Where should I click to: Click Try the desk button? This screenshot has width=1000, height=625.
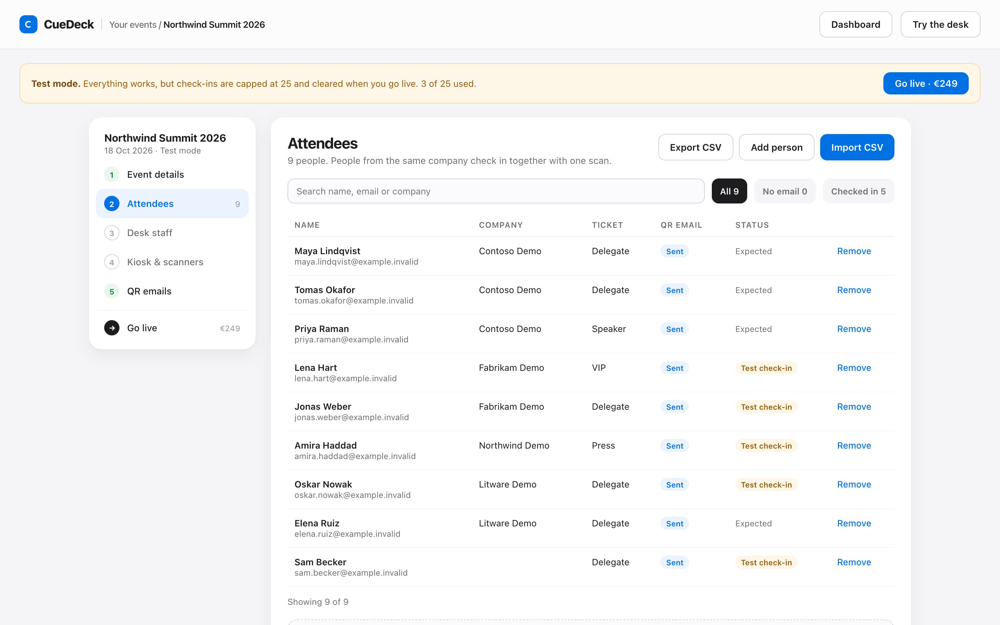(940, 24)
